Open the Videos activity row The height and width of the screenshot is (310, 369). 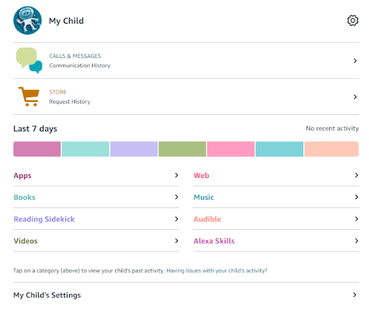pyautogui.click(x=25, y=241)
